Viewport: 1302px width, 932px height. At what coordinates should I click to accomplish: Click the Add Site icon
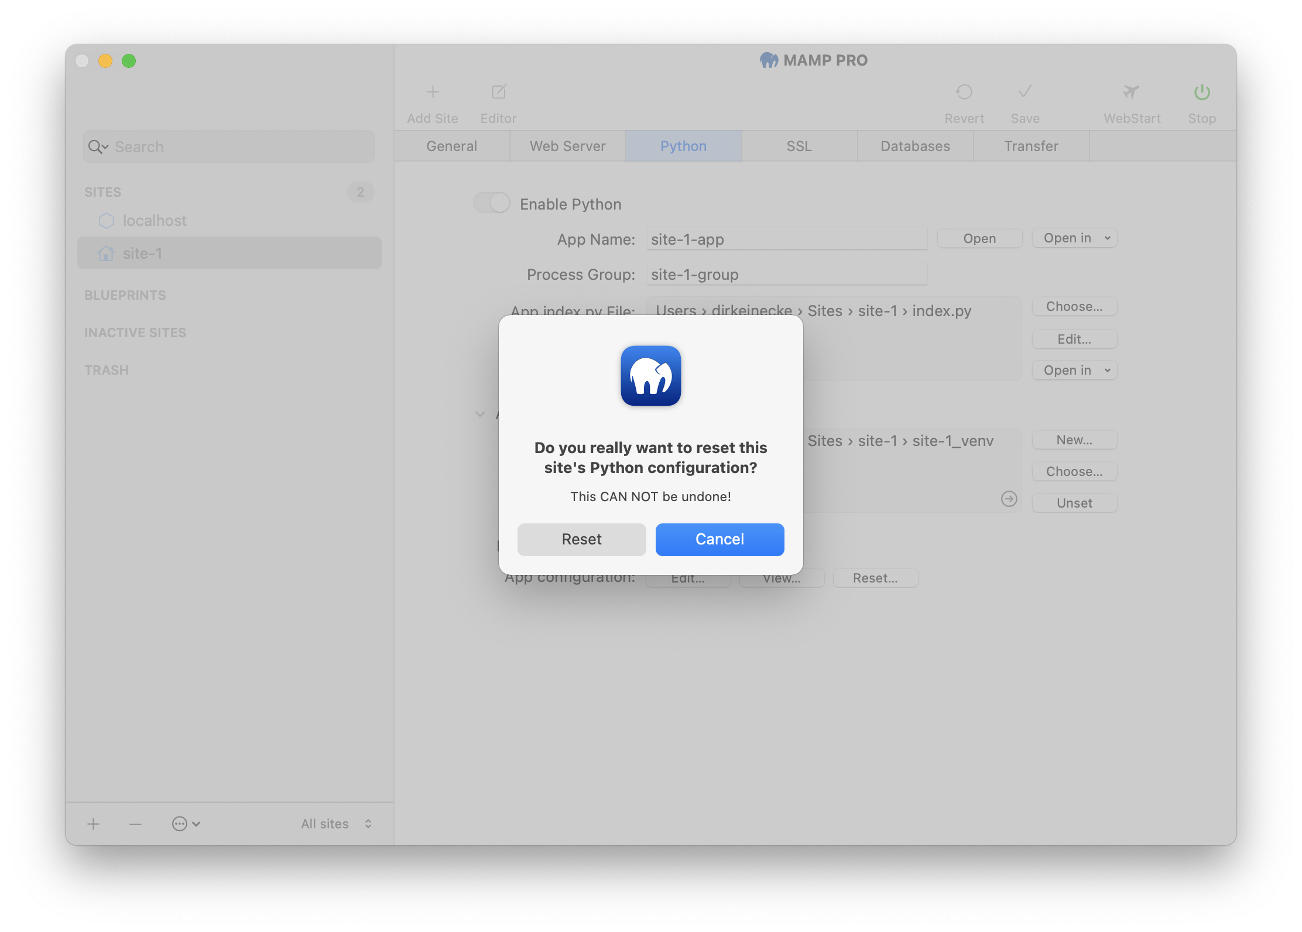tap(433, 92)
